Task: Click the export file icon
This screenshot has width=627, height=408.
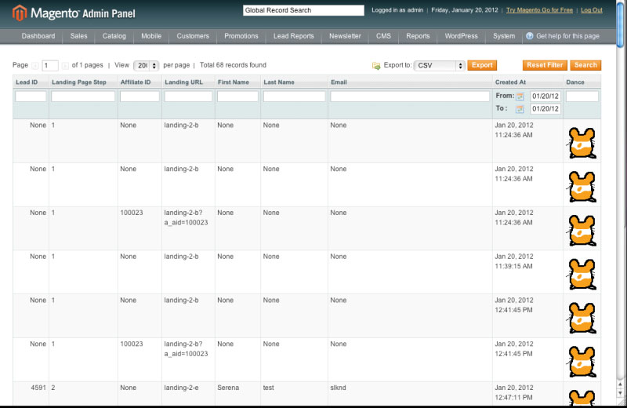Action: coord(376,66)
